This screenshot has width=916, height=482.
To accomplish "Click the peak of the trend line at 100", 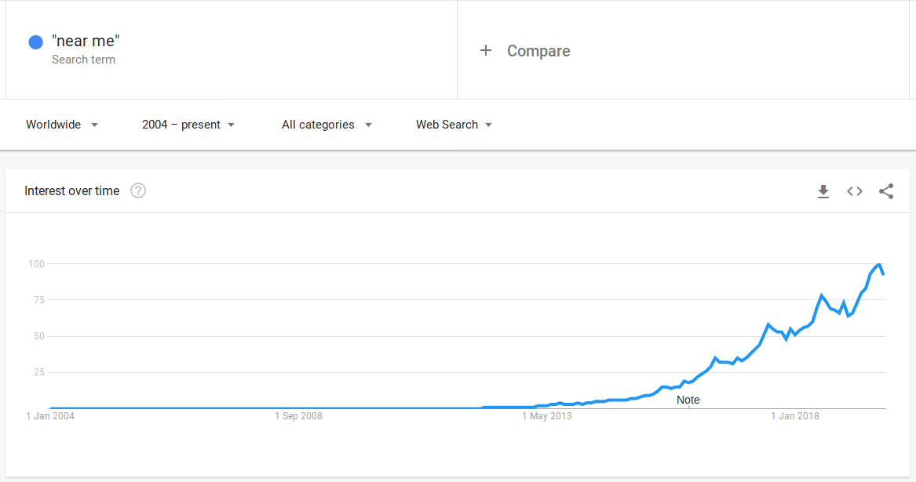I will [878, 264].
